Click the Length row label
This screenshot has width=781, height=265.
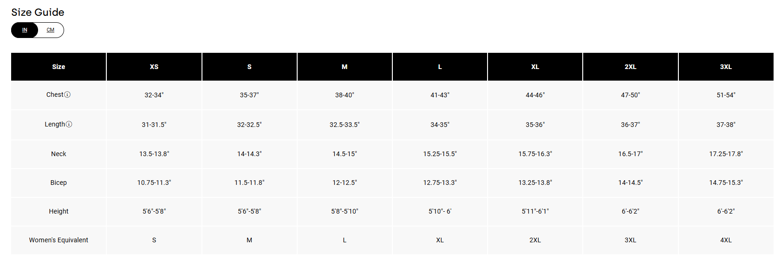coord(55,124)
